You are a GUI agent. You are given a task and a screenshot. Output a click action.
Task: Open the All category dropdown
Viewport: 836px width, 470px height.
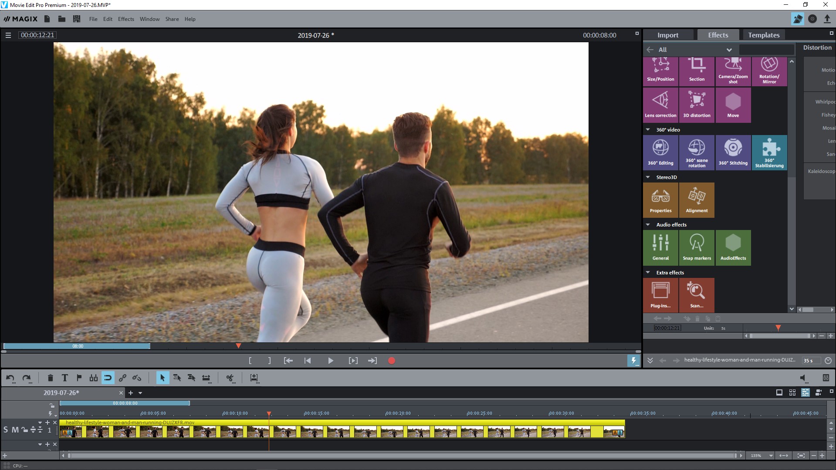729,50
